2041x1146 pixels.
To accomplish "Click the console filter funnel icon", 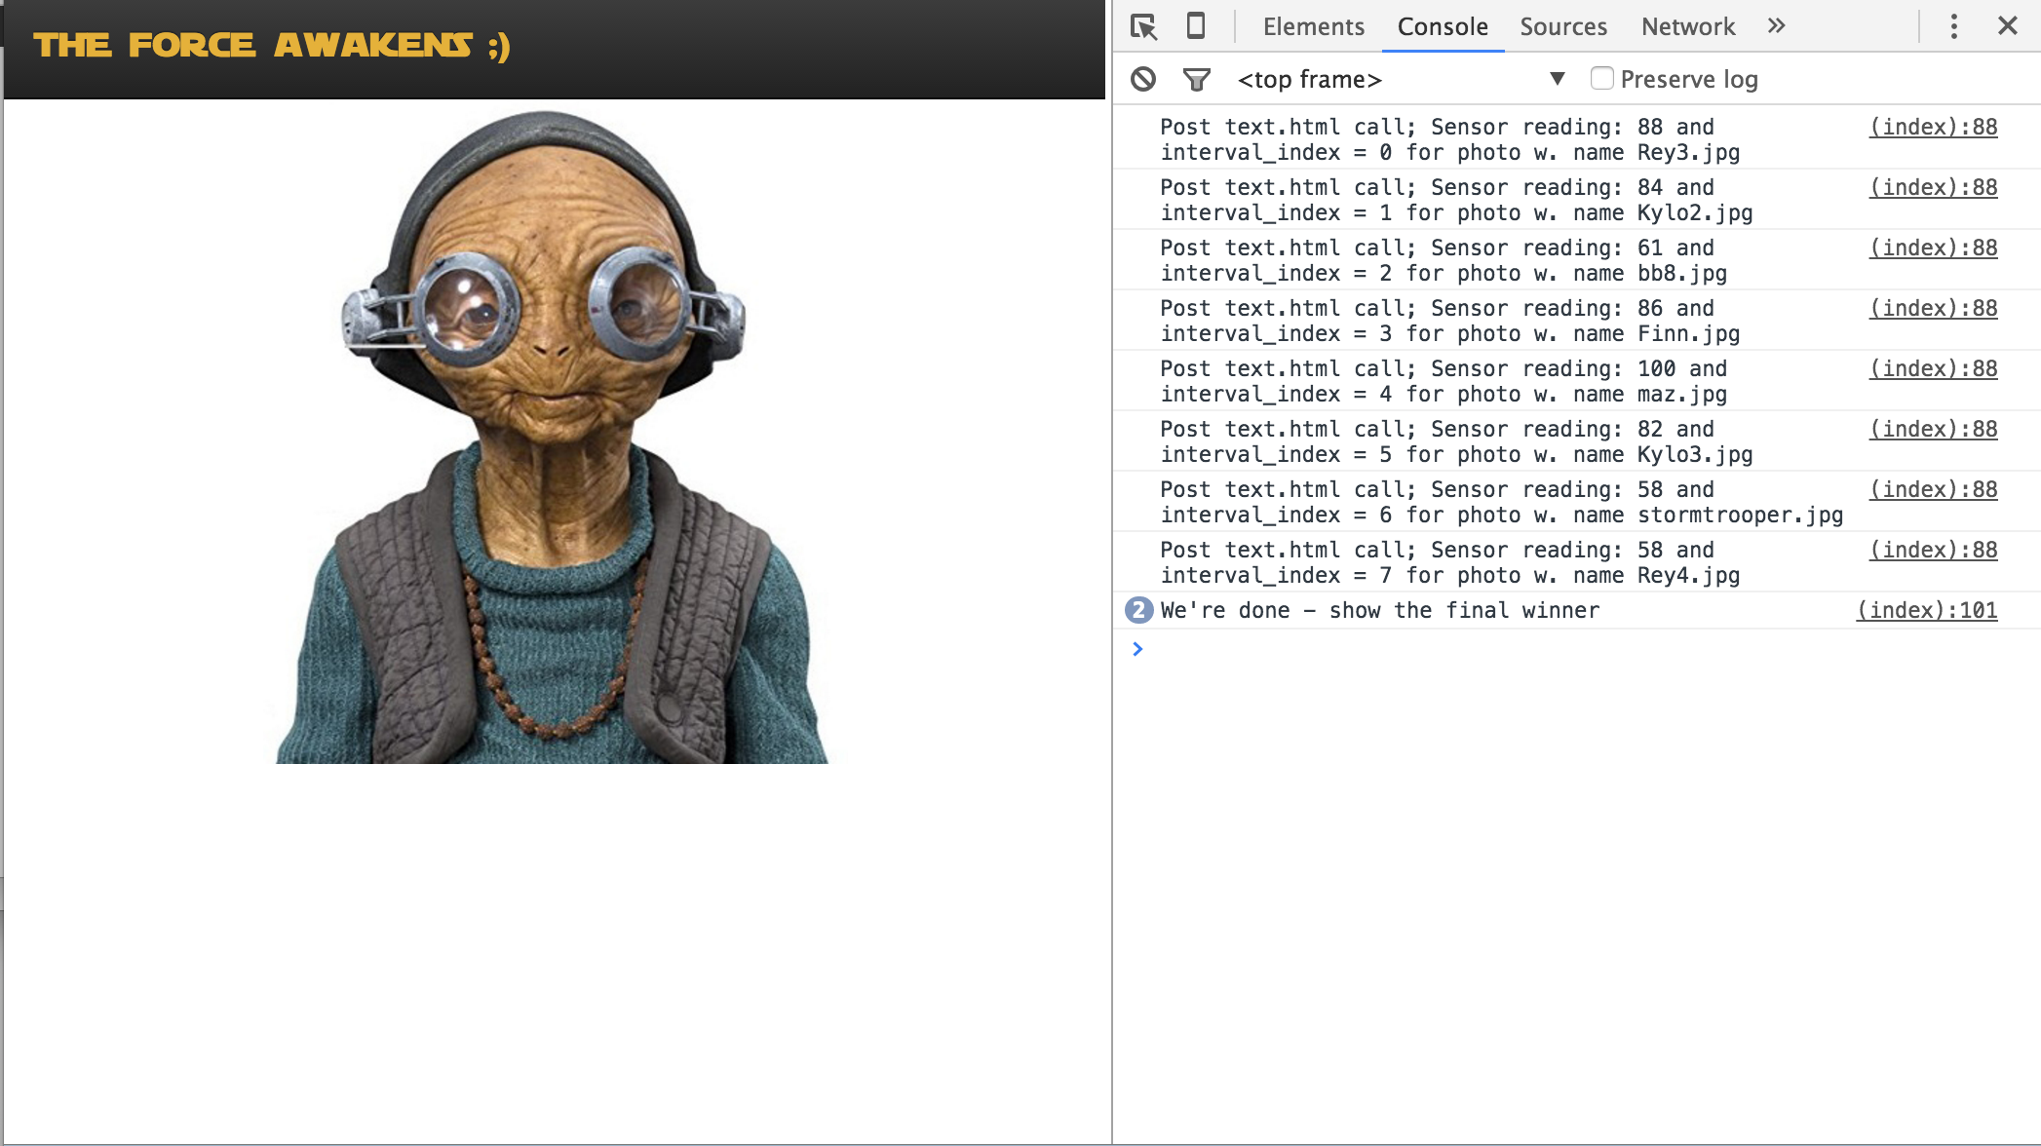I will point(1196,79).
